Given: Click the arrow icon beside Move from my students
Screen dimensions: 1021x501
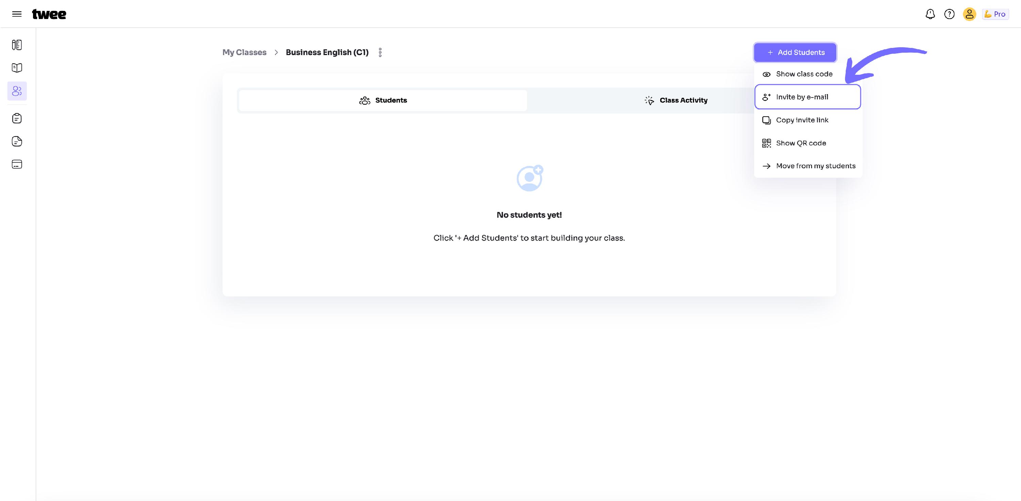Looking at the screenshot, I should pos(766,166).
